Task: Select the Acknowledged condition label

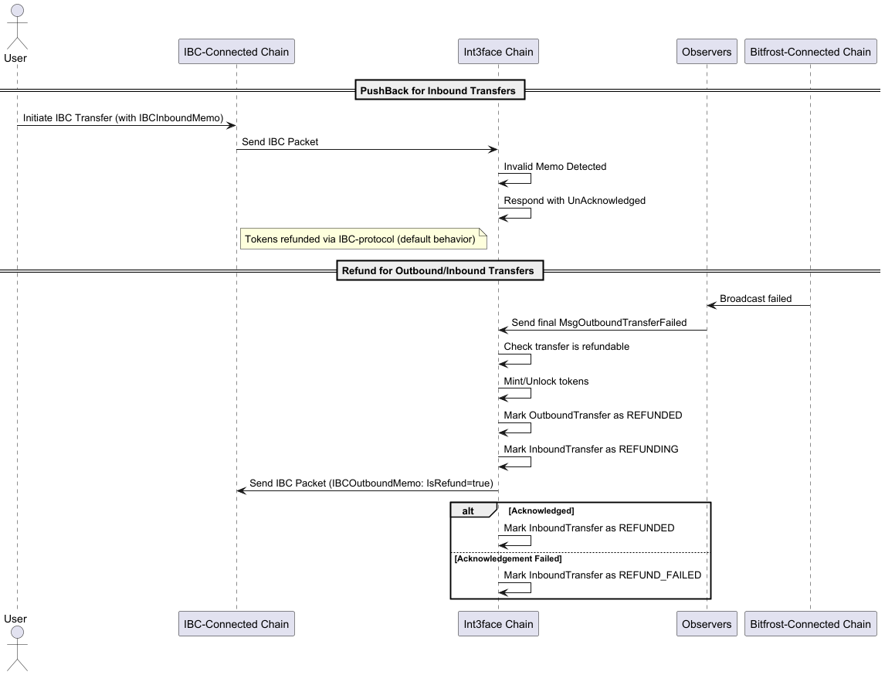Action: click(x=541, y=510)
